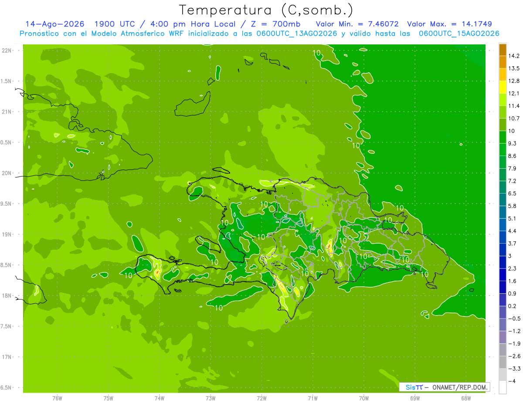Click the '71W' longitude label
Screen dimensions: 523x404
point(312,398)
